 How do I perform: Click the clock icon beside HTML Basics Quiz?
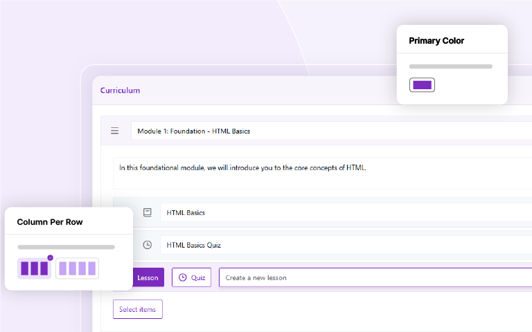pyautogui.click(x=147, y=245)
